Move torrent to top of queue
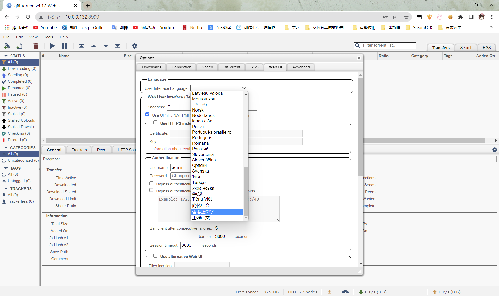 click(x=81, y=46)
